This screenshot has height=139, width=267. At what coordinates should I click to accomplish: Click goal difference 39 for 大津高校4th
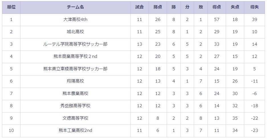point(254,20)
